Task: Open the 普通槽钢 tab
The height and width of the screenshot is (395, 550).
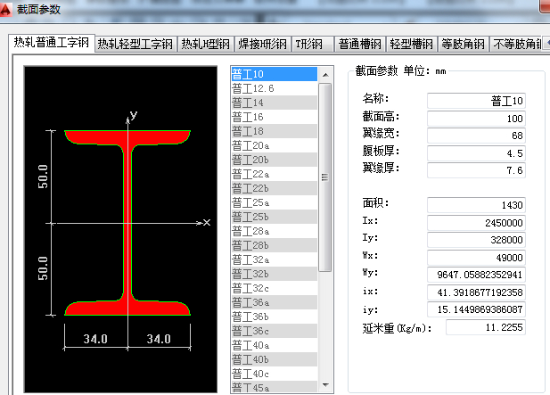Action: click(359, 45)
